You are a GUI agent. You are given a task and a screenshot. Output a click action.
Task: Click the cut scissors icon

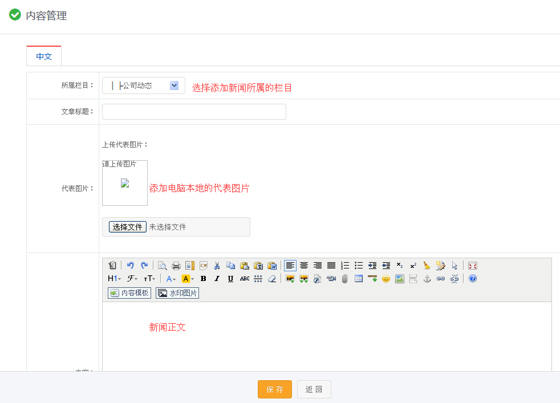tap(217, 266)
